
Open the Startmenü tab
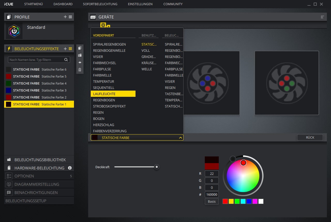pyautogui.click(x=33, y=4)
